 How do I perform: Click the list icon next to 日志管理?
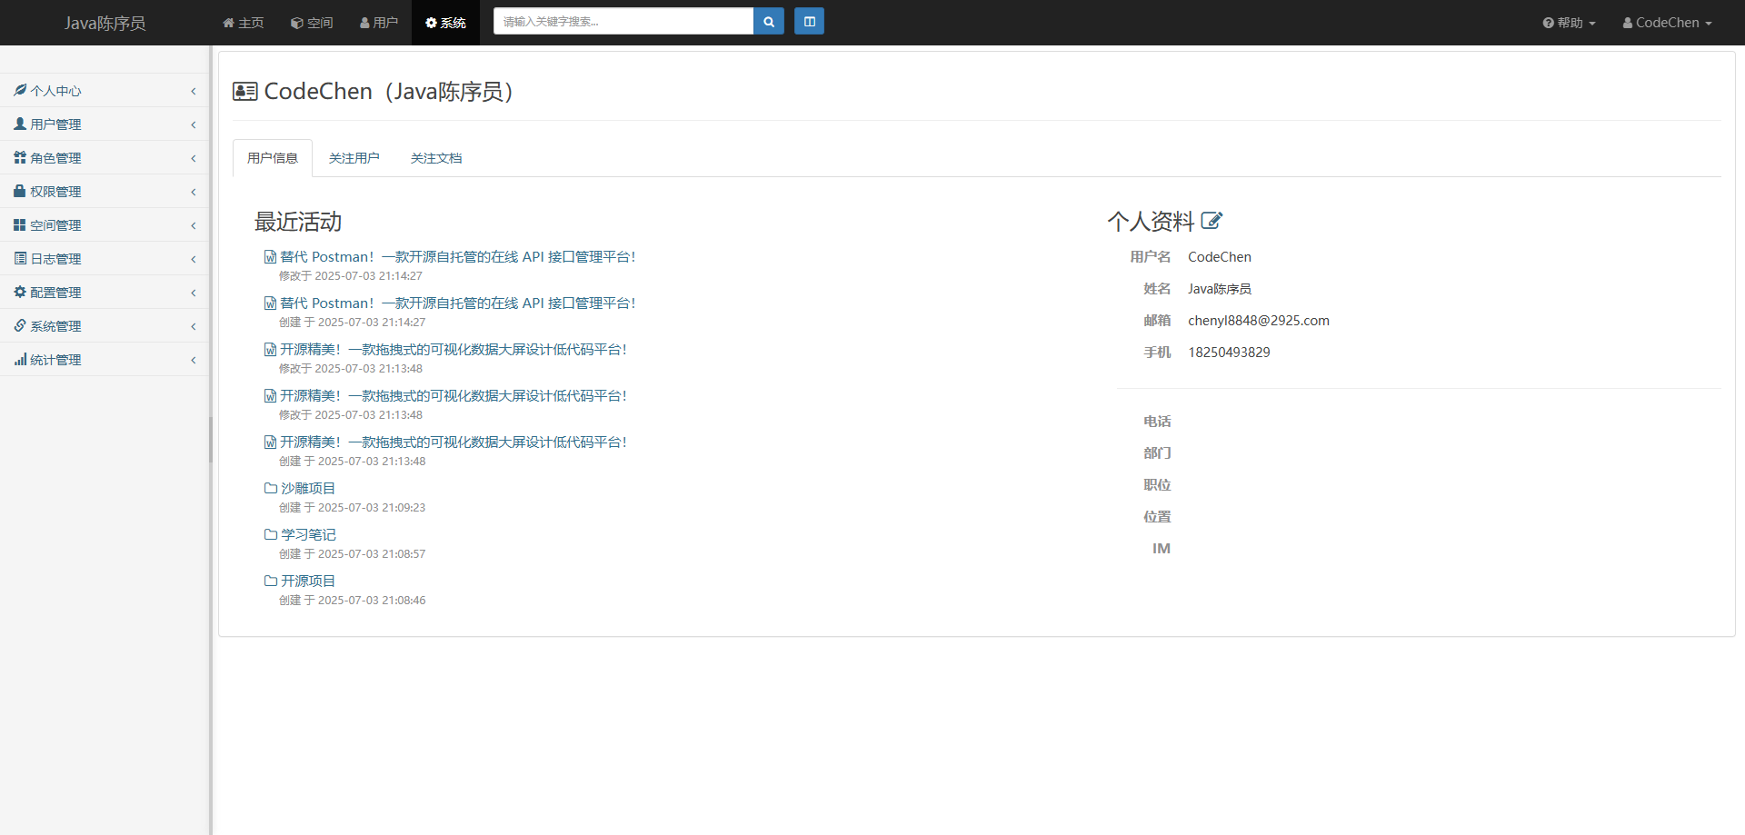(x=20, y=258)
